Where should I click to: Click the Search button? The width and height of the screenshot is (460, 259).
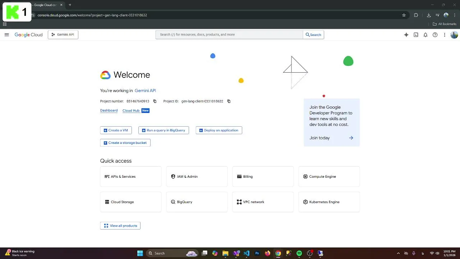tap(313, 35)
